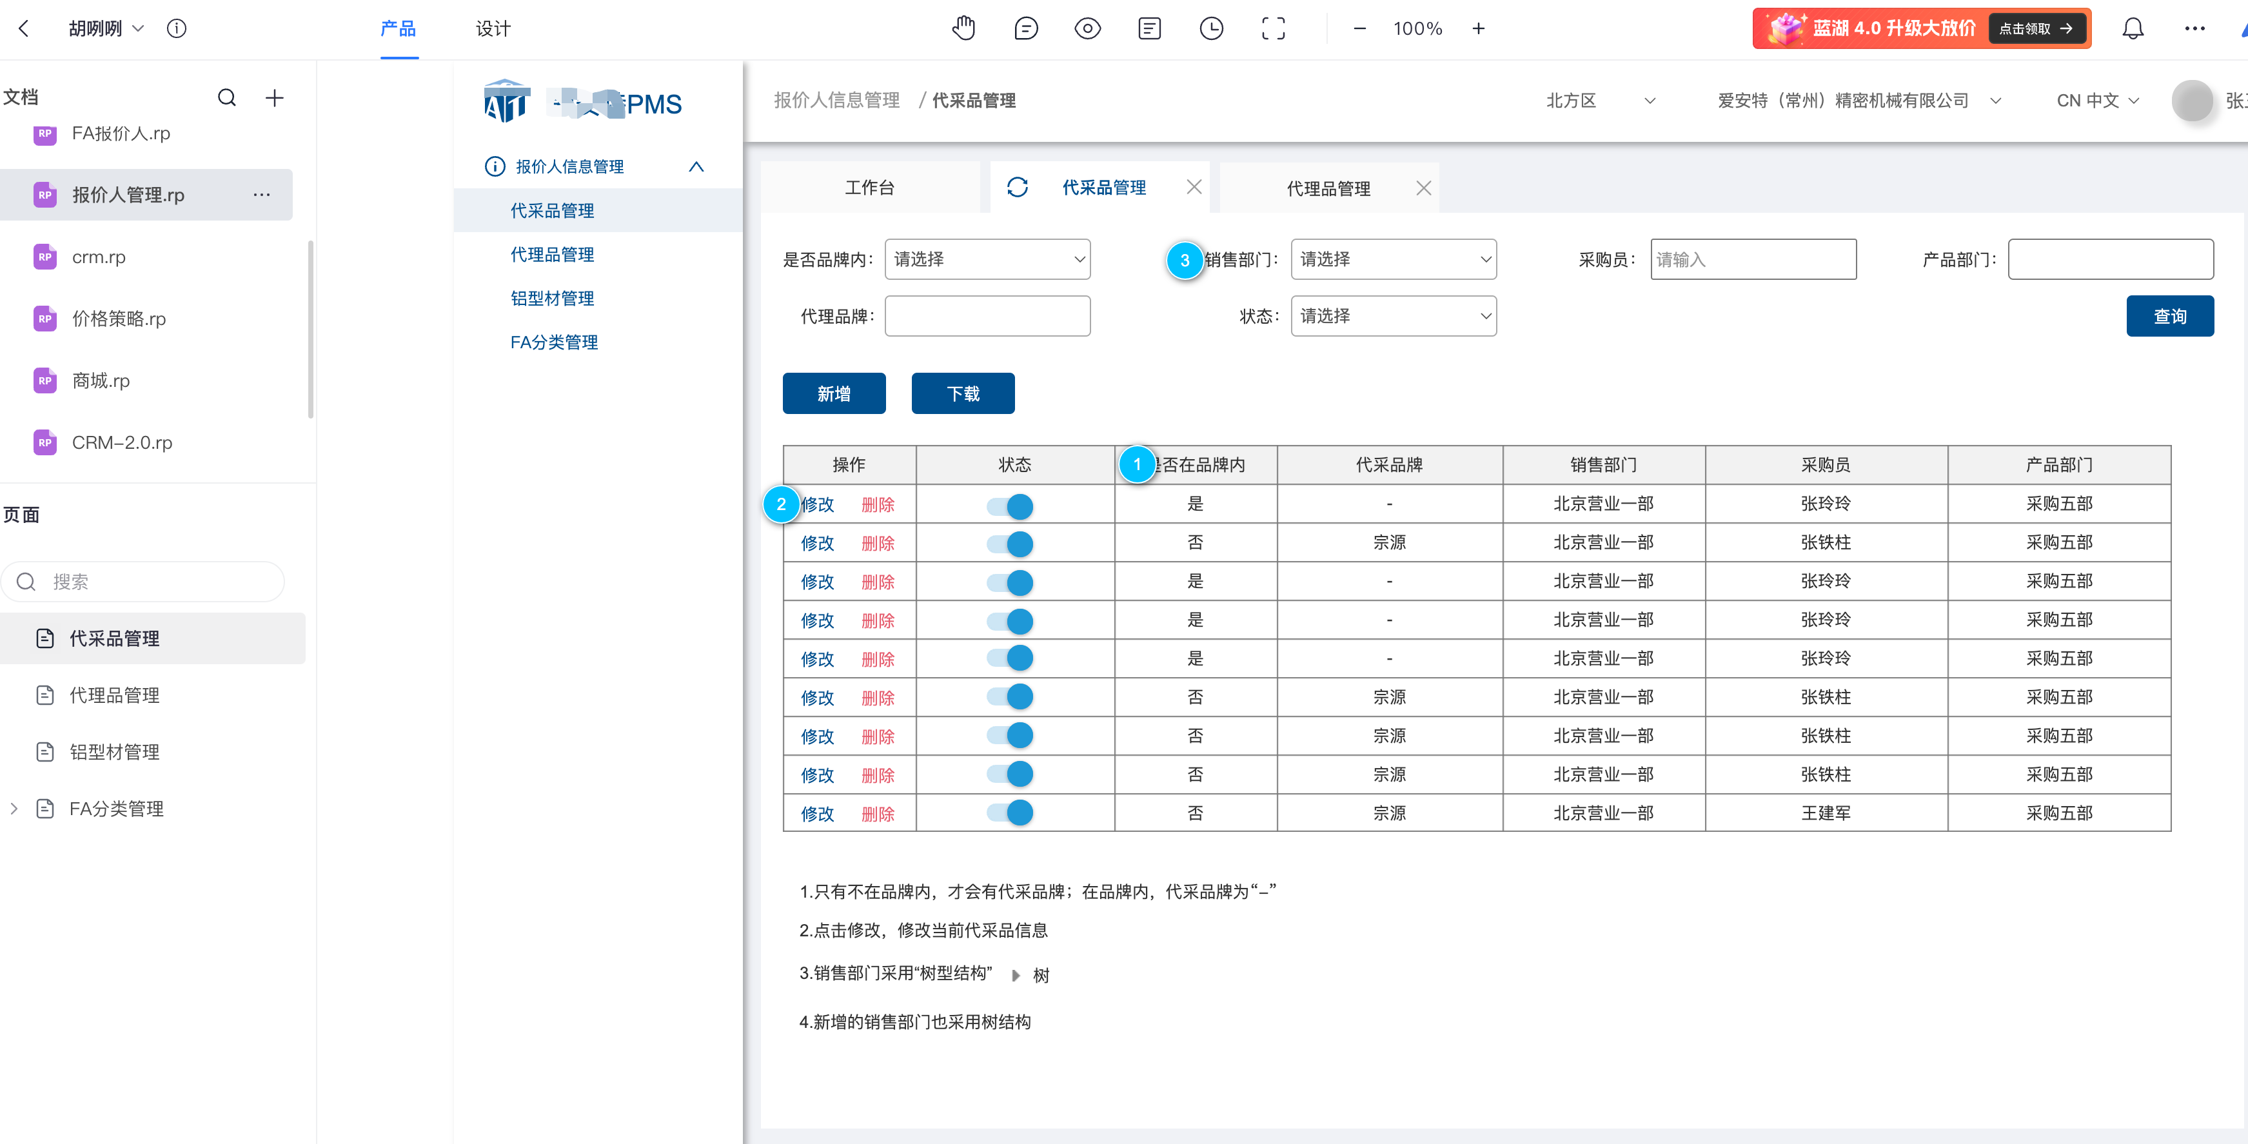Image resolution: width=2248 pixels, height=1144 pixels.
Task: Click the 新增 button
Action: click(833, 393)
